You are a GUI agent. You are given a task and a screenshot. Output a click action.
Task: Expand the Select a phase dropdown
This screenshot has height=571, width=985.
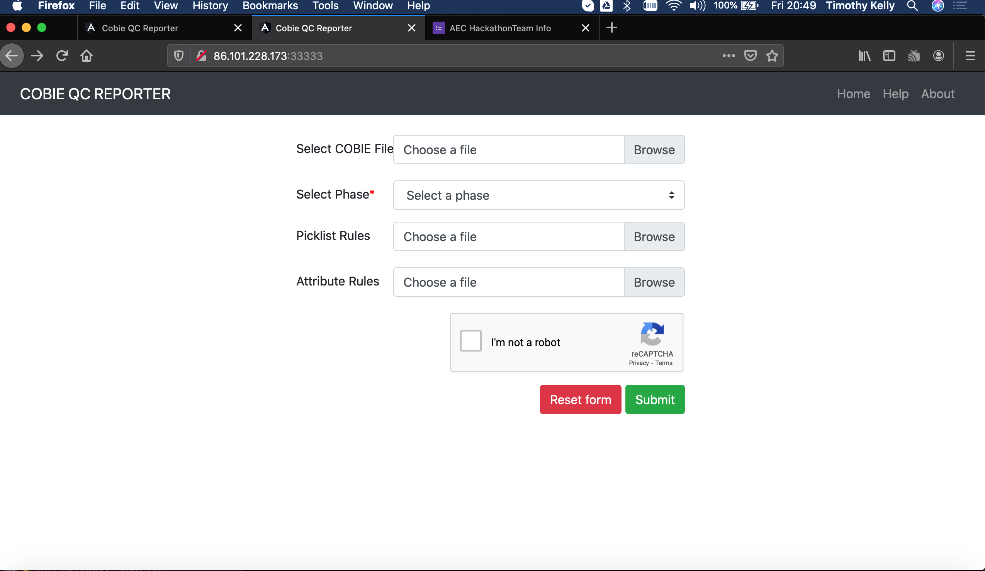pyautogui.click(x=538, y=195)
